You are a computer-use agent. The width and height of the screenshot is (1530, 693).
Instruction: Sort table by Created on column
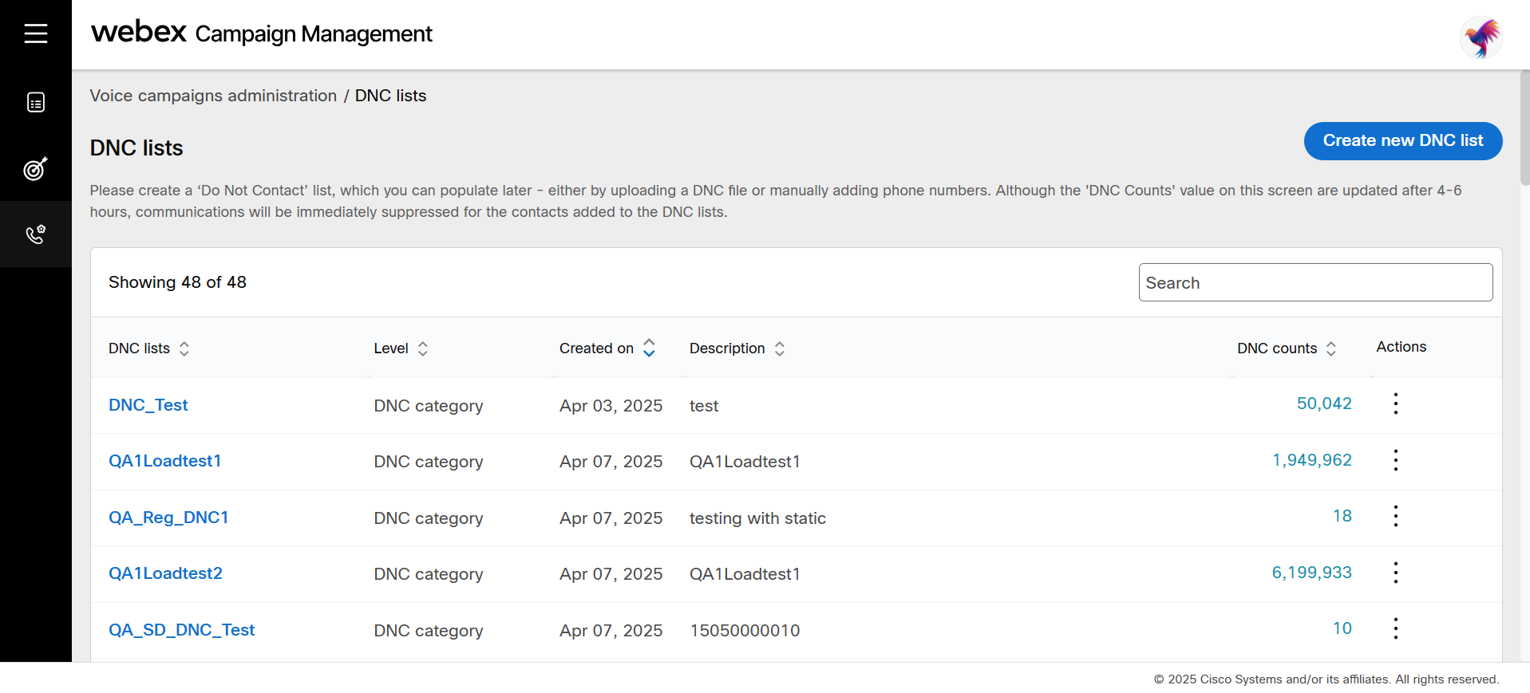click(649, 348)
